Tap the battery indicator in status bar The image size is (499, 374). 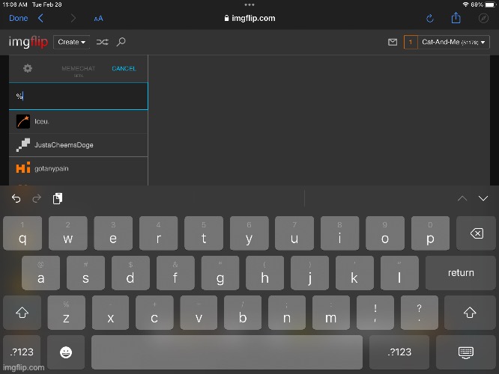coord(491,4)
